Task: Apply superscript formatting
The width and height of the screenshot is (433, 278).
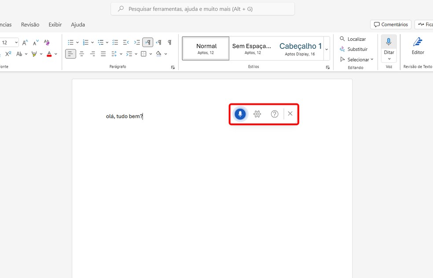Action: pyautogui.click(x=8, y=54)
